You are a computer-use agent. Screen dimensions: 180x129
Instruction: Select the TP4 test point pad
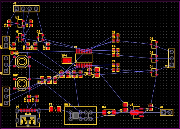point(67,61)
